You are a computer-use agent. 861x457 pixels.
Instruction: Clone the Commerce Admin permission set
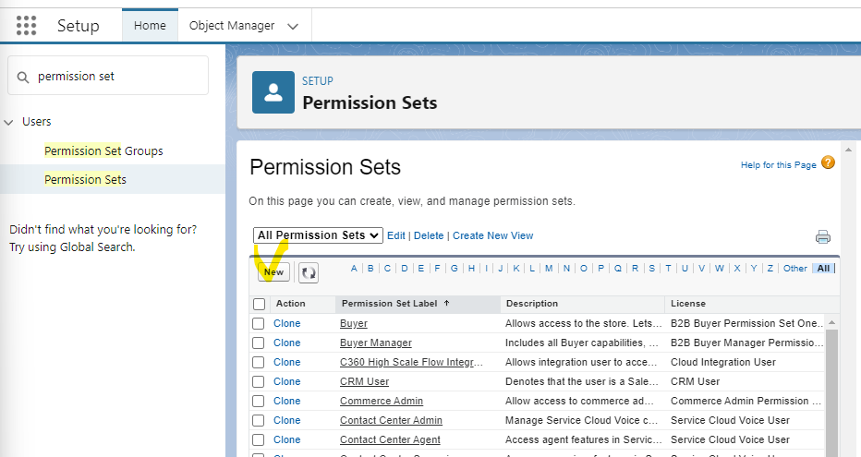[x=286, y=401]
